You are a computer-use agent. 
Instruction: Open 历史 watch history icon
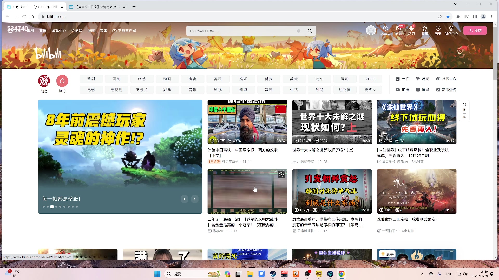438,30
